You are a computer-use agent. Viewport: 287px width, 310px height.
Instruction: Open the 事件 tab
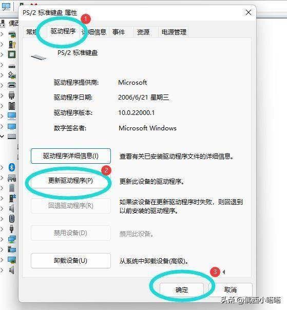(119, 32)
